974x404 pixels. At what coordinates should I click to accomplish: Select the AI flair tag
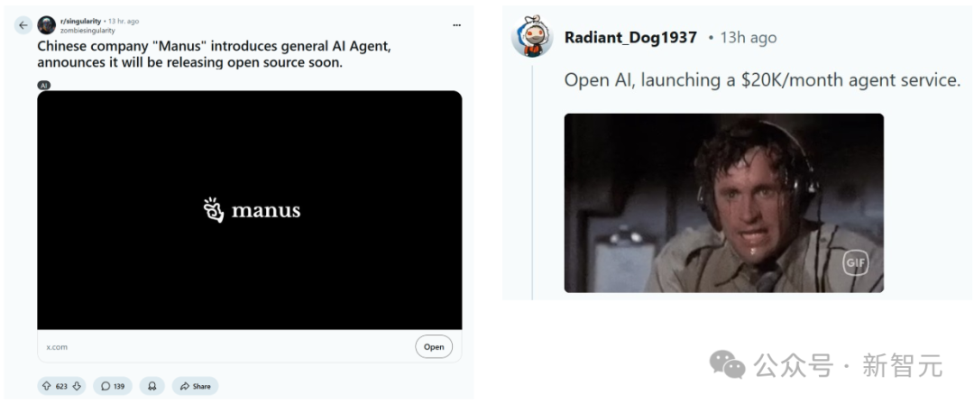pos(43,85)
